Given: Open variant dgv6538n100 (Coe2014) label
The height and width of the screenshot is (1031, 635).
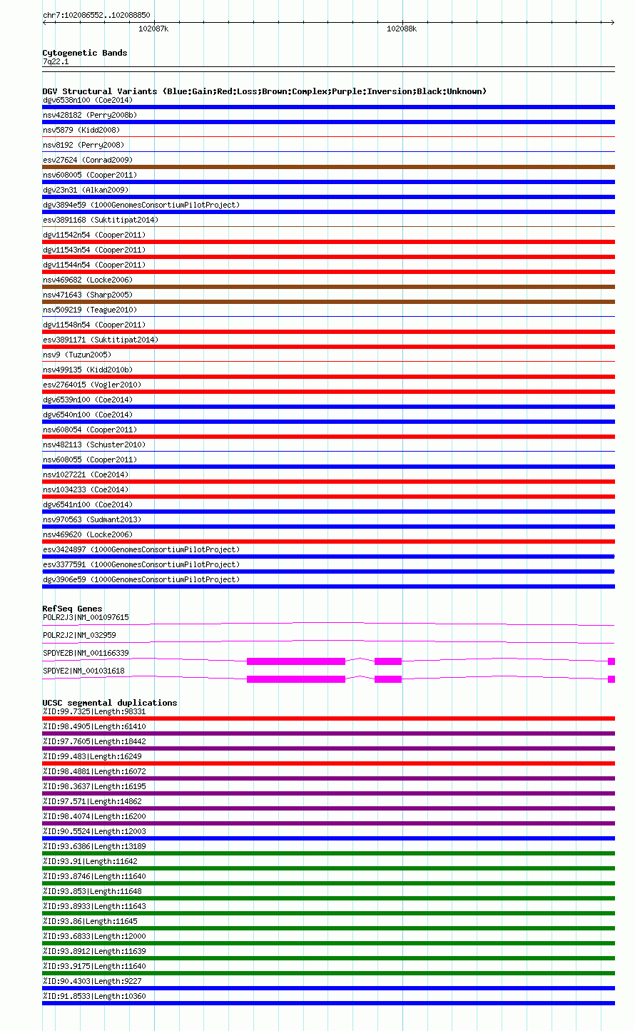Looking at the screenshot, I should [88, 100].
